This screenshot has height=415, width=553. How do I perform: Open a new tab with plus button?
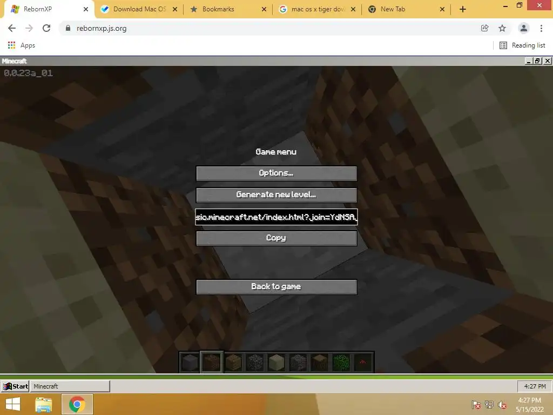point(463,9)
